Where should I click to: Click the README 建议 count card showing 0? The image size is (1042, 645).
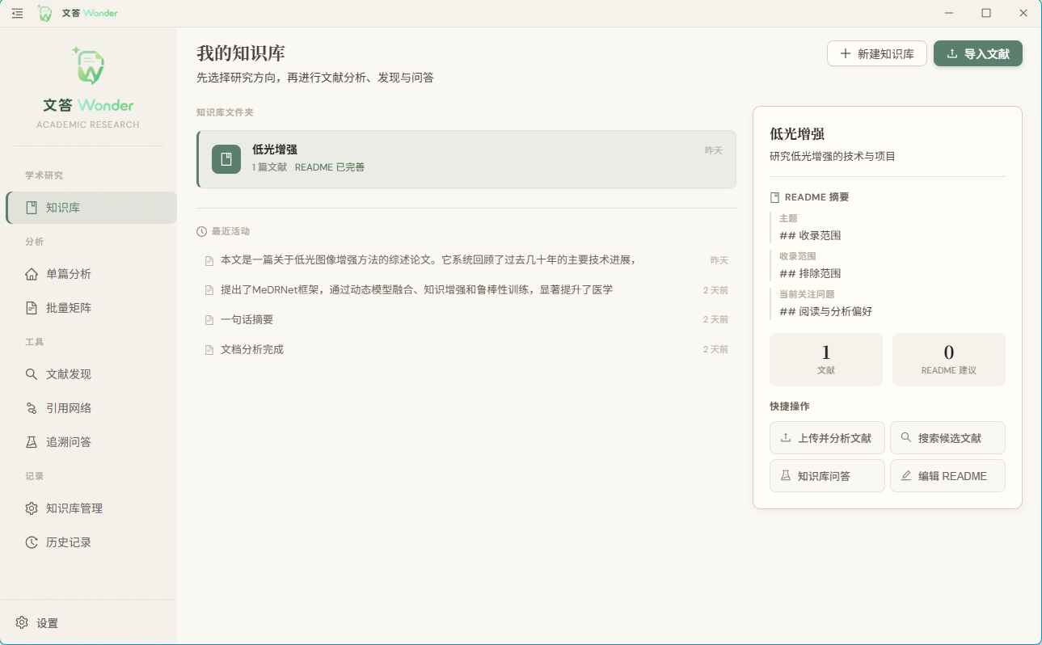(x=949, y=360)
